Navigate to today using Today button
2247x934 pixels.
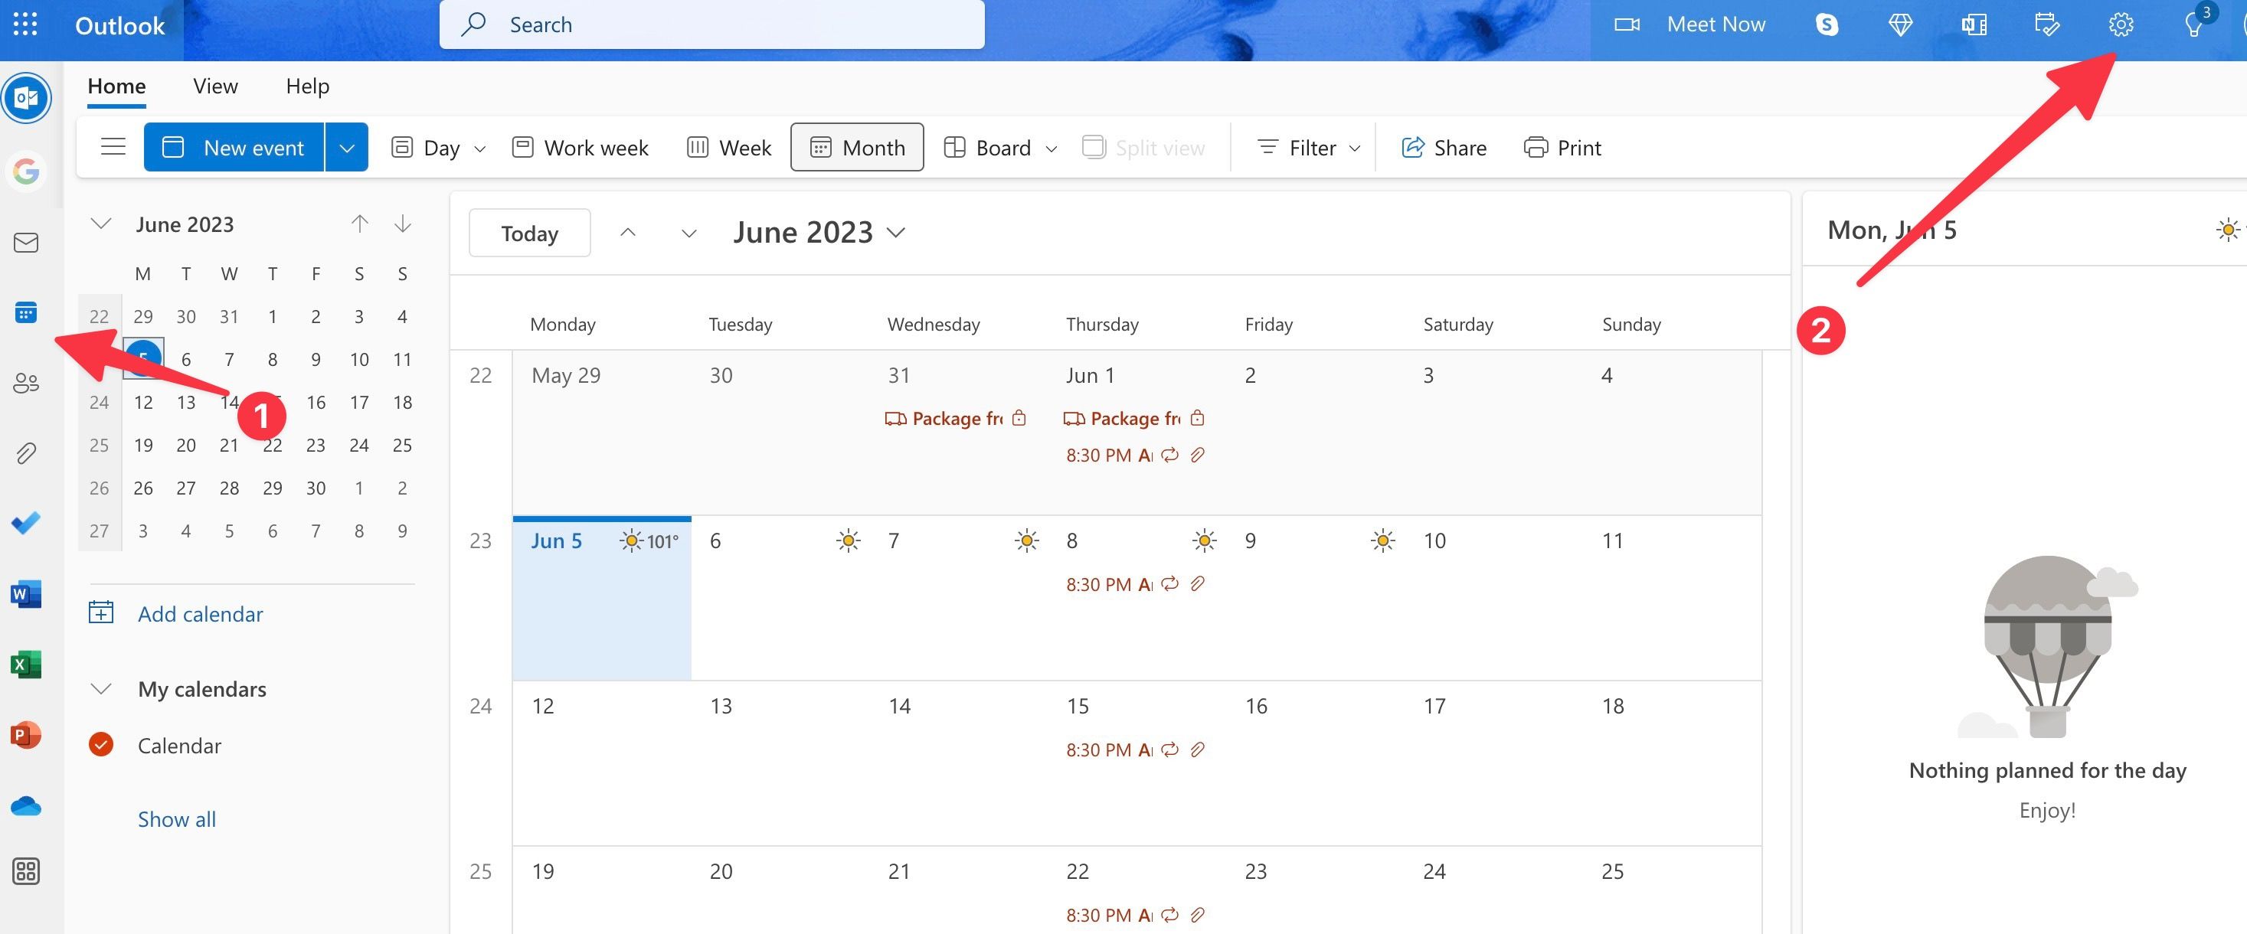(528, 229)
